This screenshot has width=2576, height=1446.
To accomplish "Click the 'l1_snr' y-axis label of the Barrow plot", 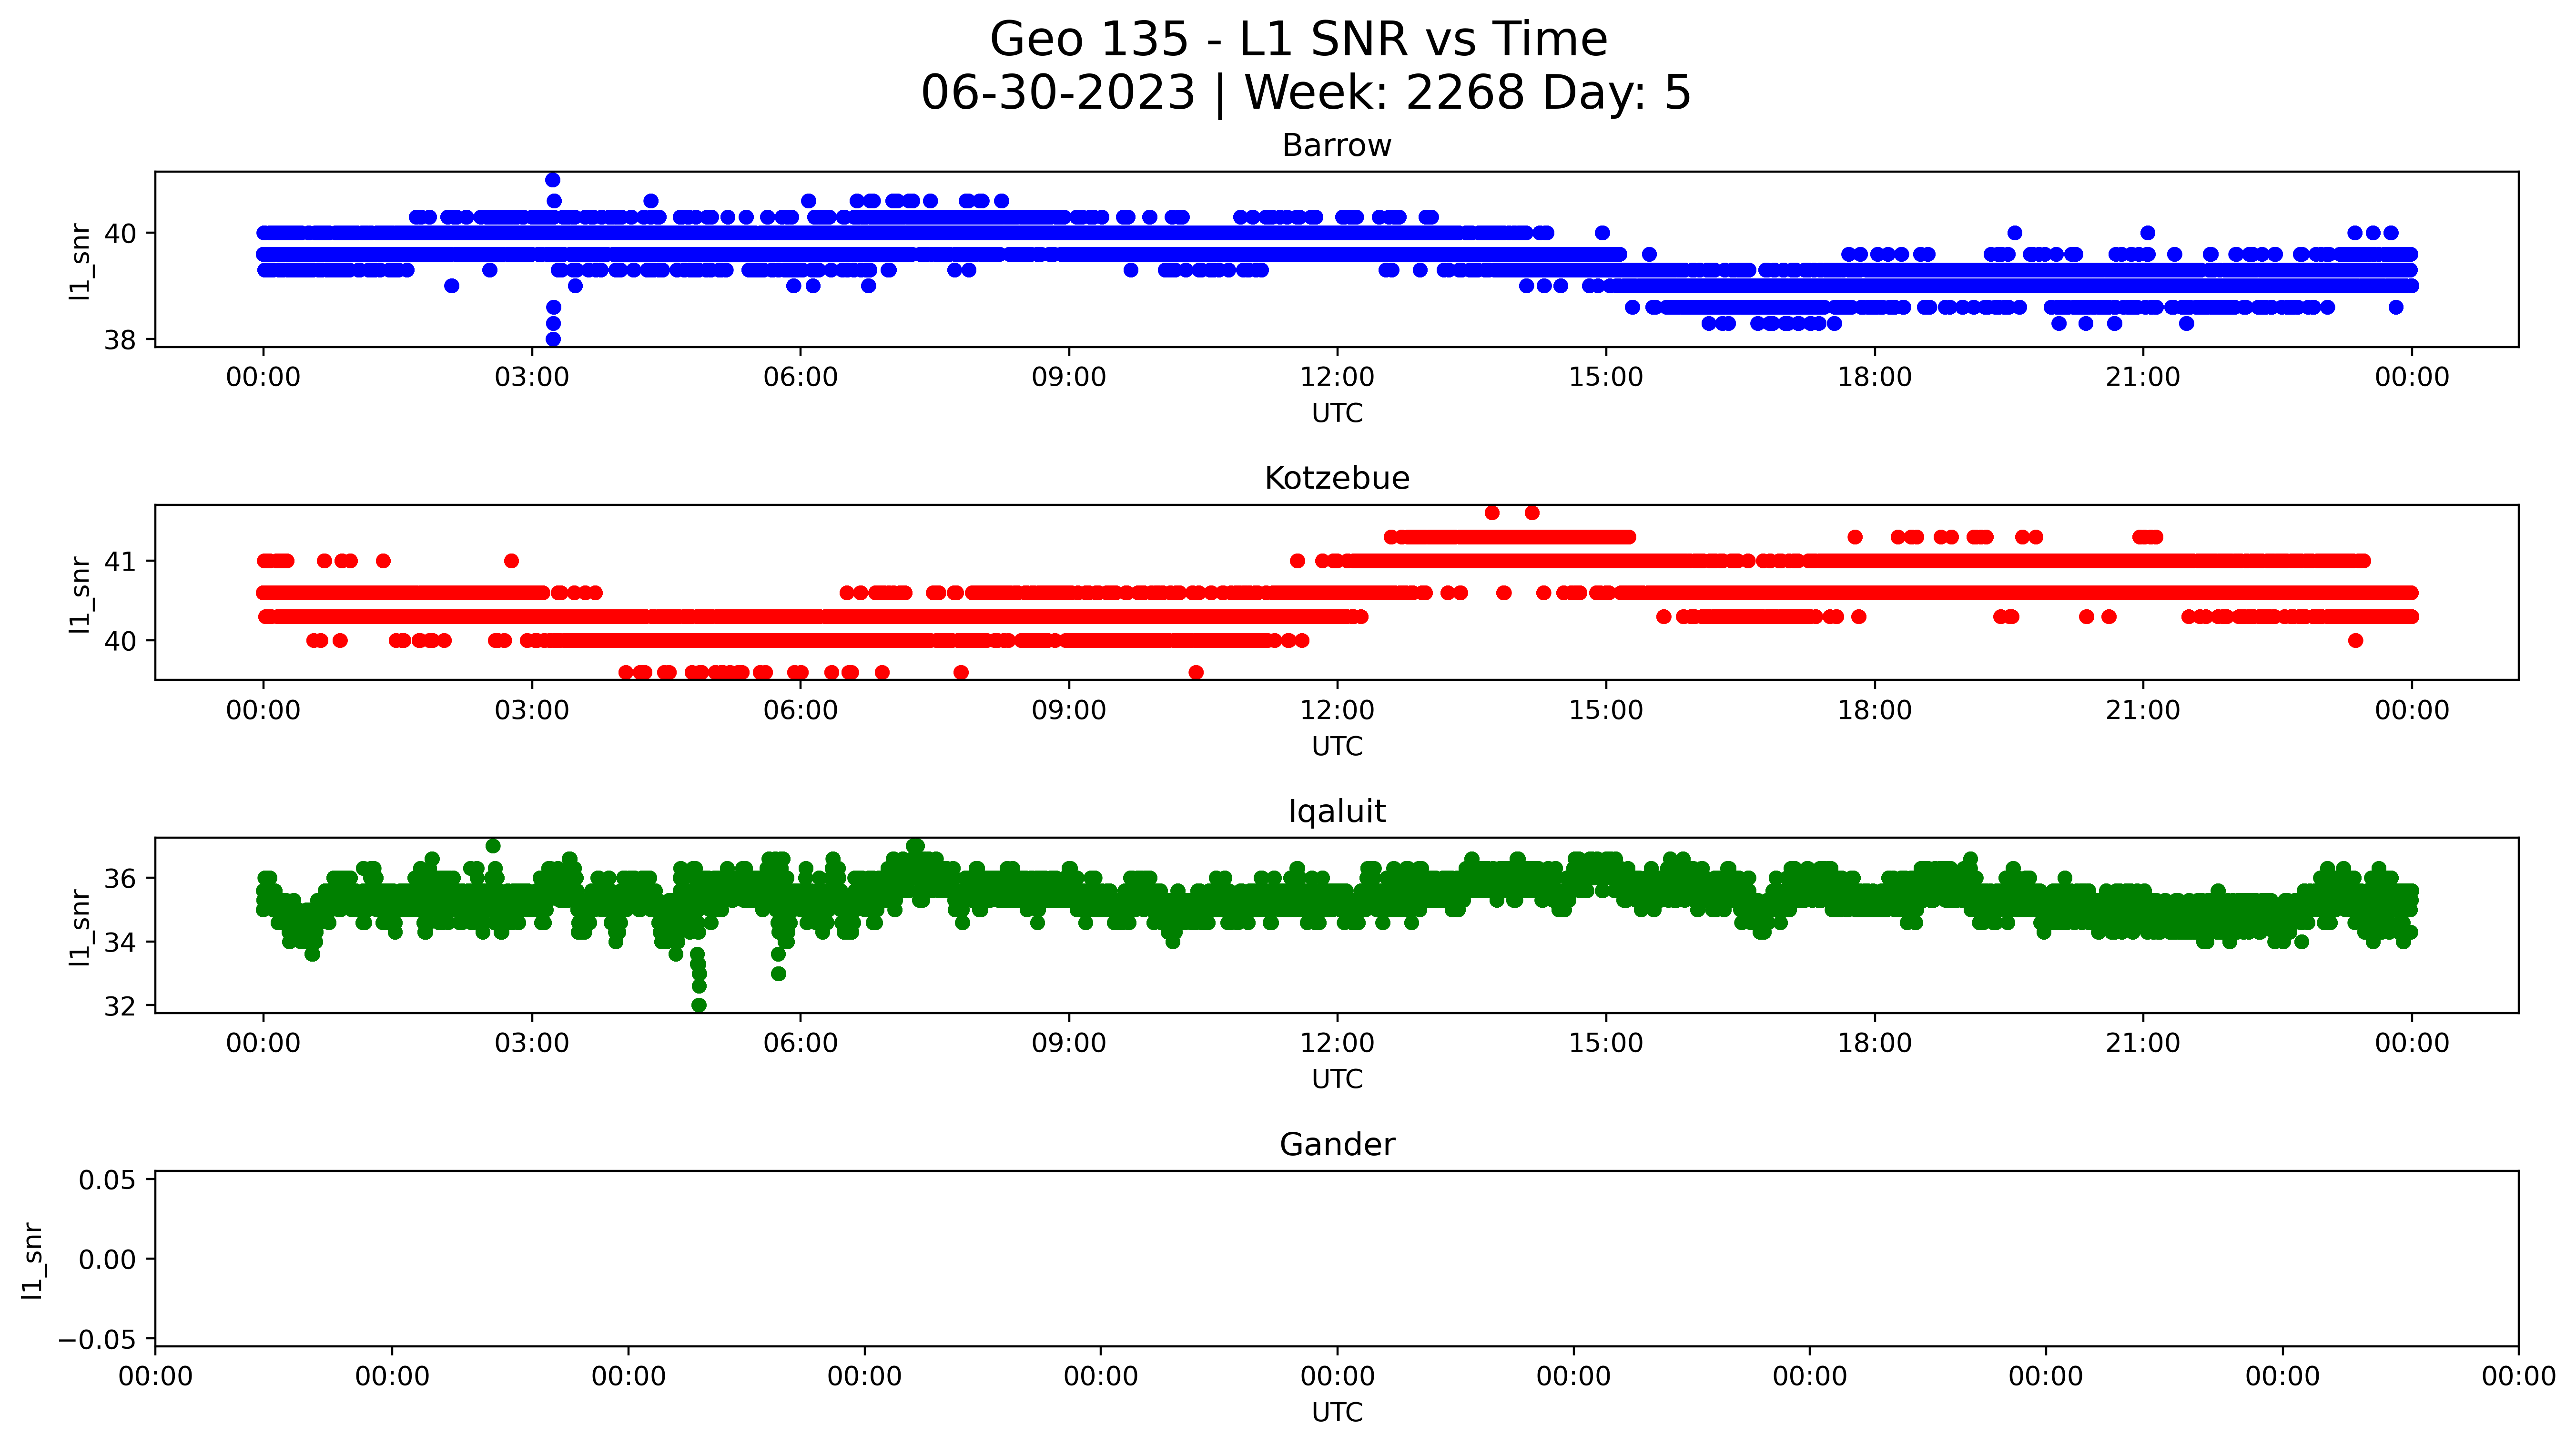I will coord(80,261).
